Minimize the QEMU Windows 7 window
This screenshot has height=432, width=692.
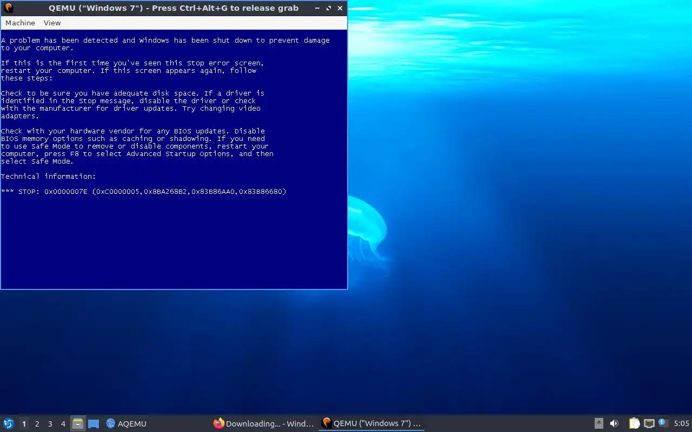click(x=317, y=8)
